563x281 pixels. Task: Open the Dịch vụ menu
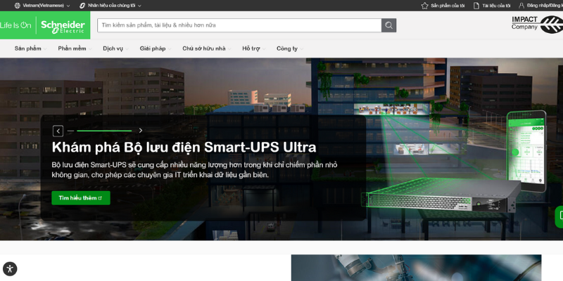click(113, 48)
